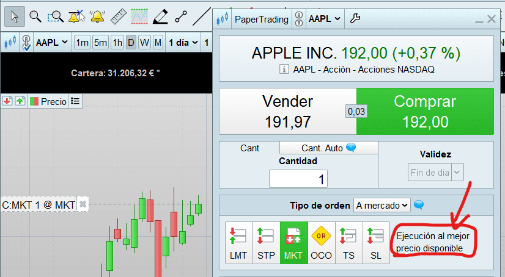Select the ruler measuring tool

click(119, 16)
